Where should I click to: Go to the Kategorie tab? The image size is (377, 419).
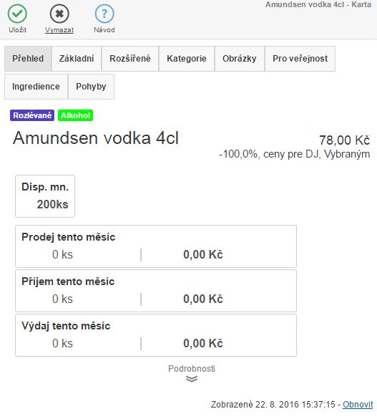tap(187, 59)
